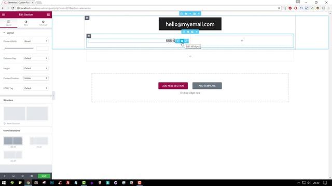Switch to the Style tab
Screen dimensions: 332x186
pos(26,23)
